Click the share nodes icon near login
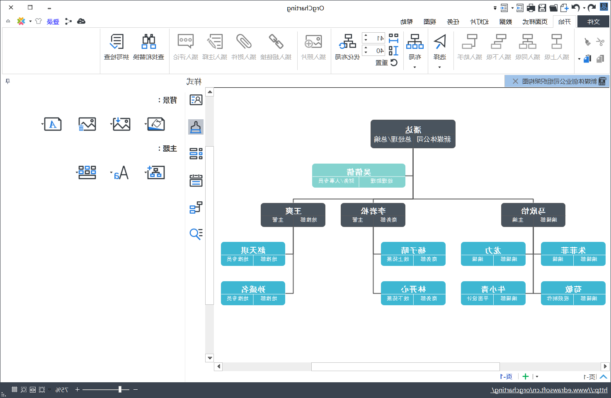This screenshot has width=611, height=398. coord(68,21)
